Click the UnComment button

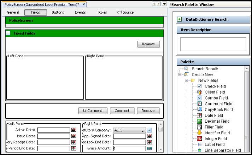pos(93,111)
